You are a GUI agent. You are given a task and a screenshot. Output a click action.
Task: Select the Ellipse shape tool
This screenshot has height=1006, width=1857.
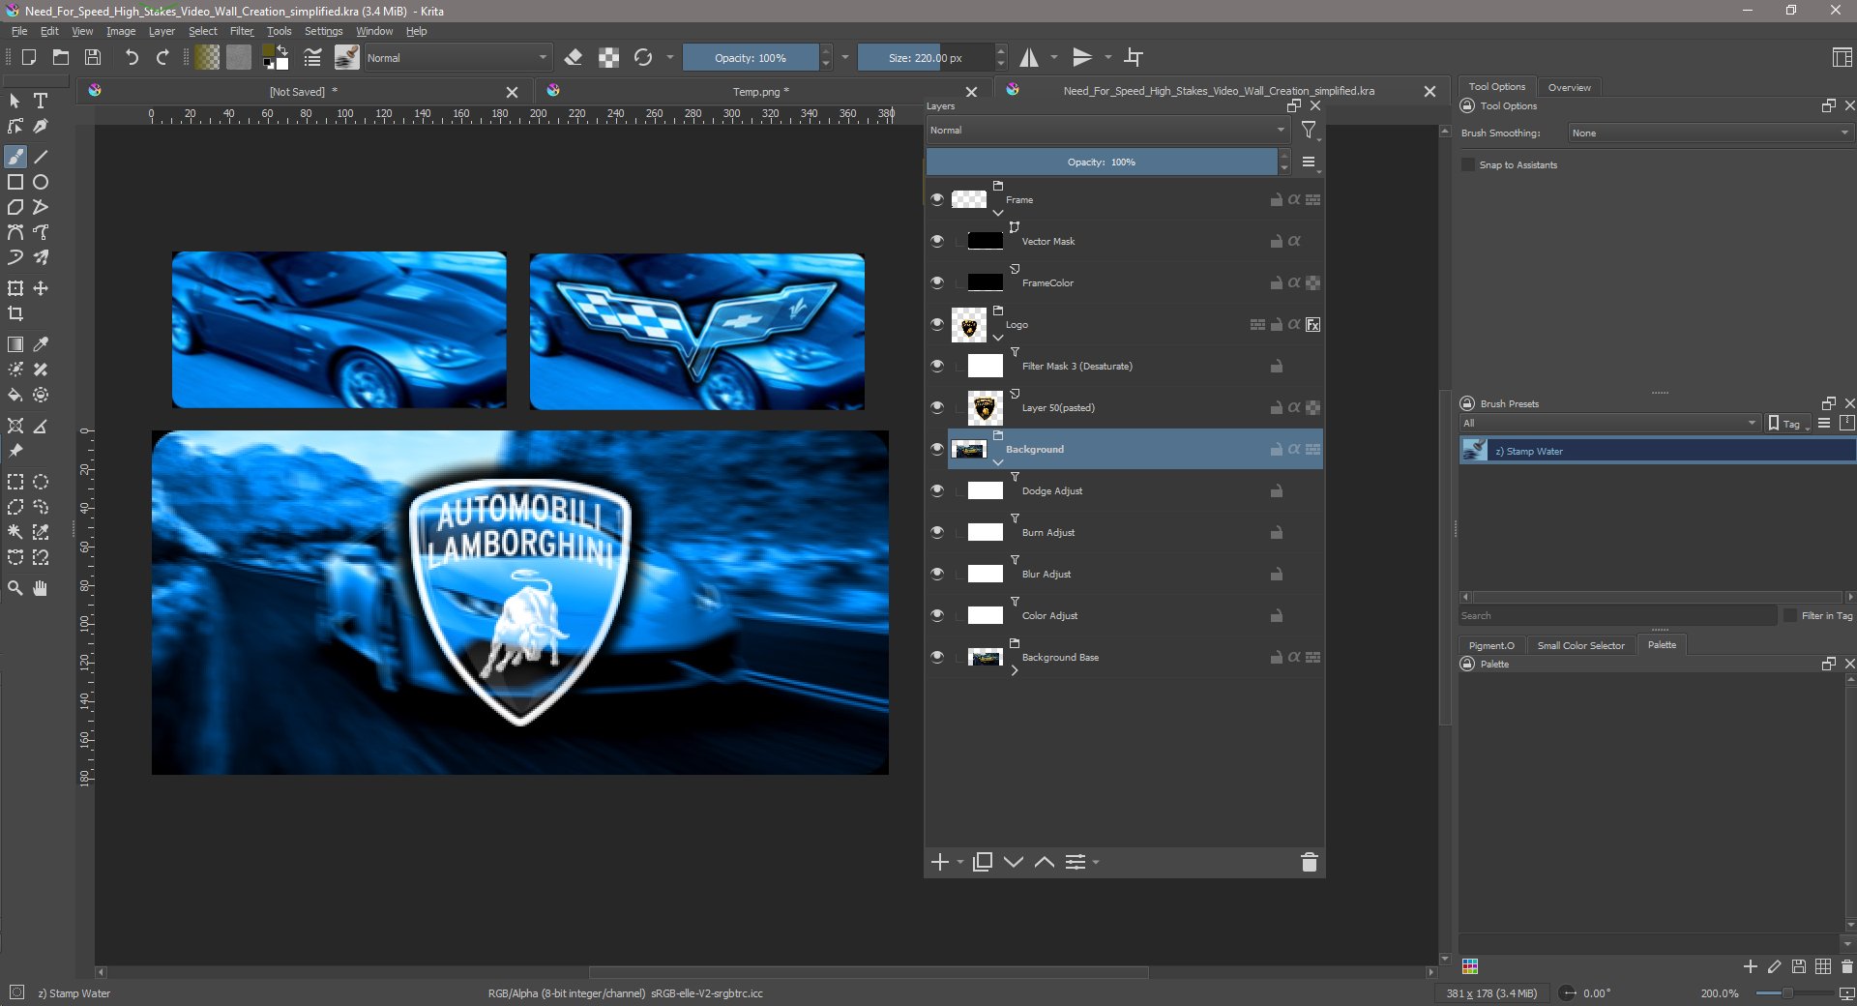coord(41,182)
